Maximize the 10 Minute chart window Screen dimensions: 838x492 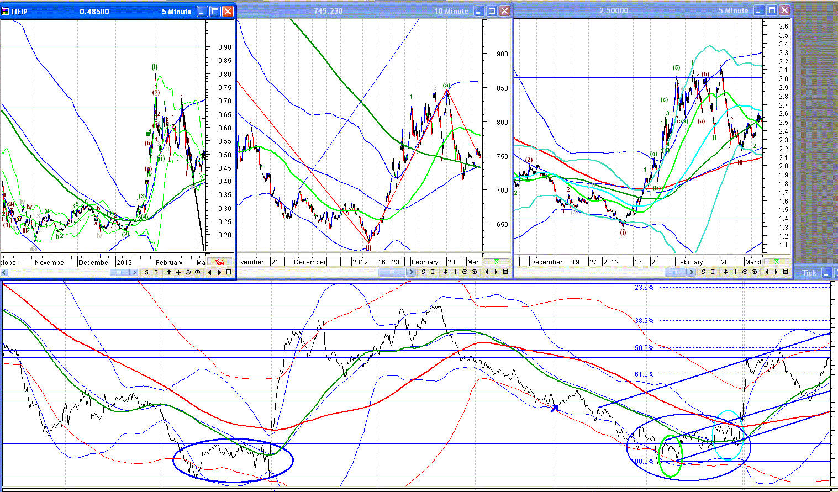(492, 11)
